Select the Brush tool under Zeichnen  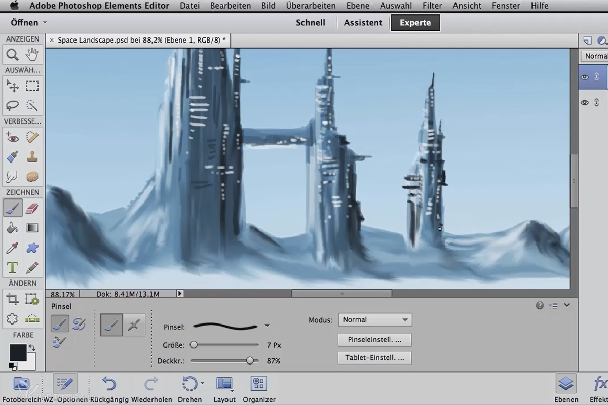pyautogui.click(x=13, y=208)
